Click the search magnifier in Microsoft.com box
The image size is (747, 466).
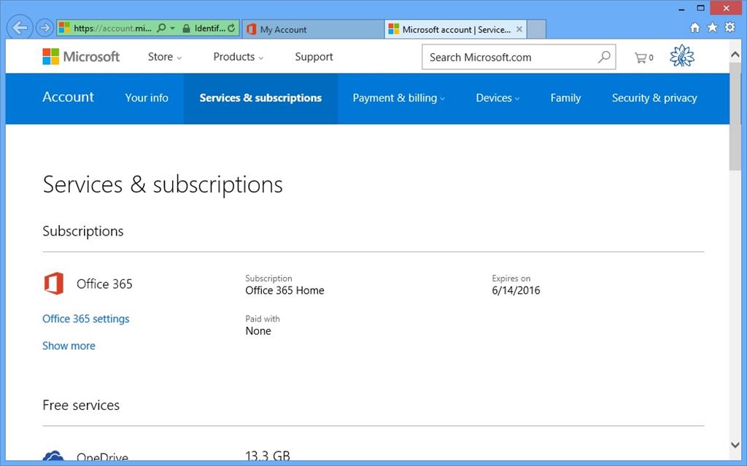click(x=604, y=57)
